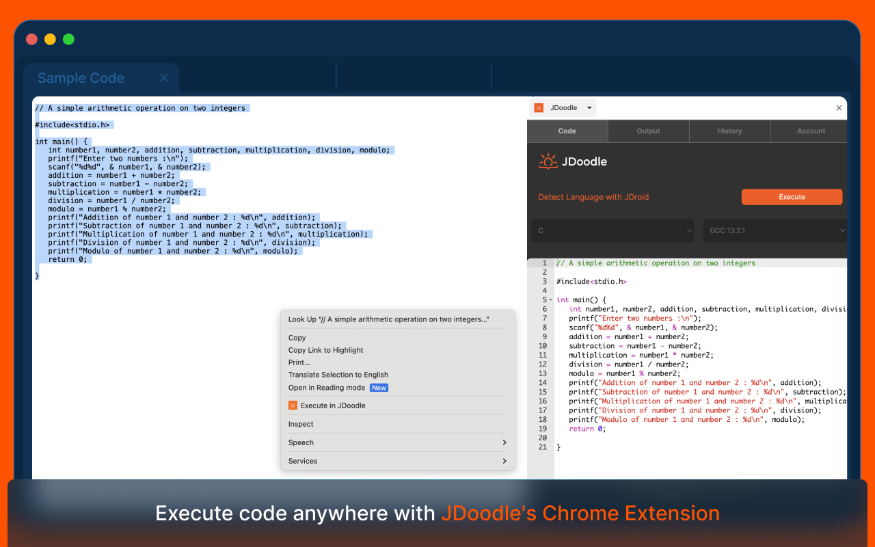Select Execute in JDoodle from context menu
The height and width of the screenshot is (547, 875).
(x=333, y=405)
